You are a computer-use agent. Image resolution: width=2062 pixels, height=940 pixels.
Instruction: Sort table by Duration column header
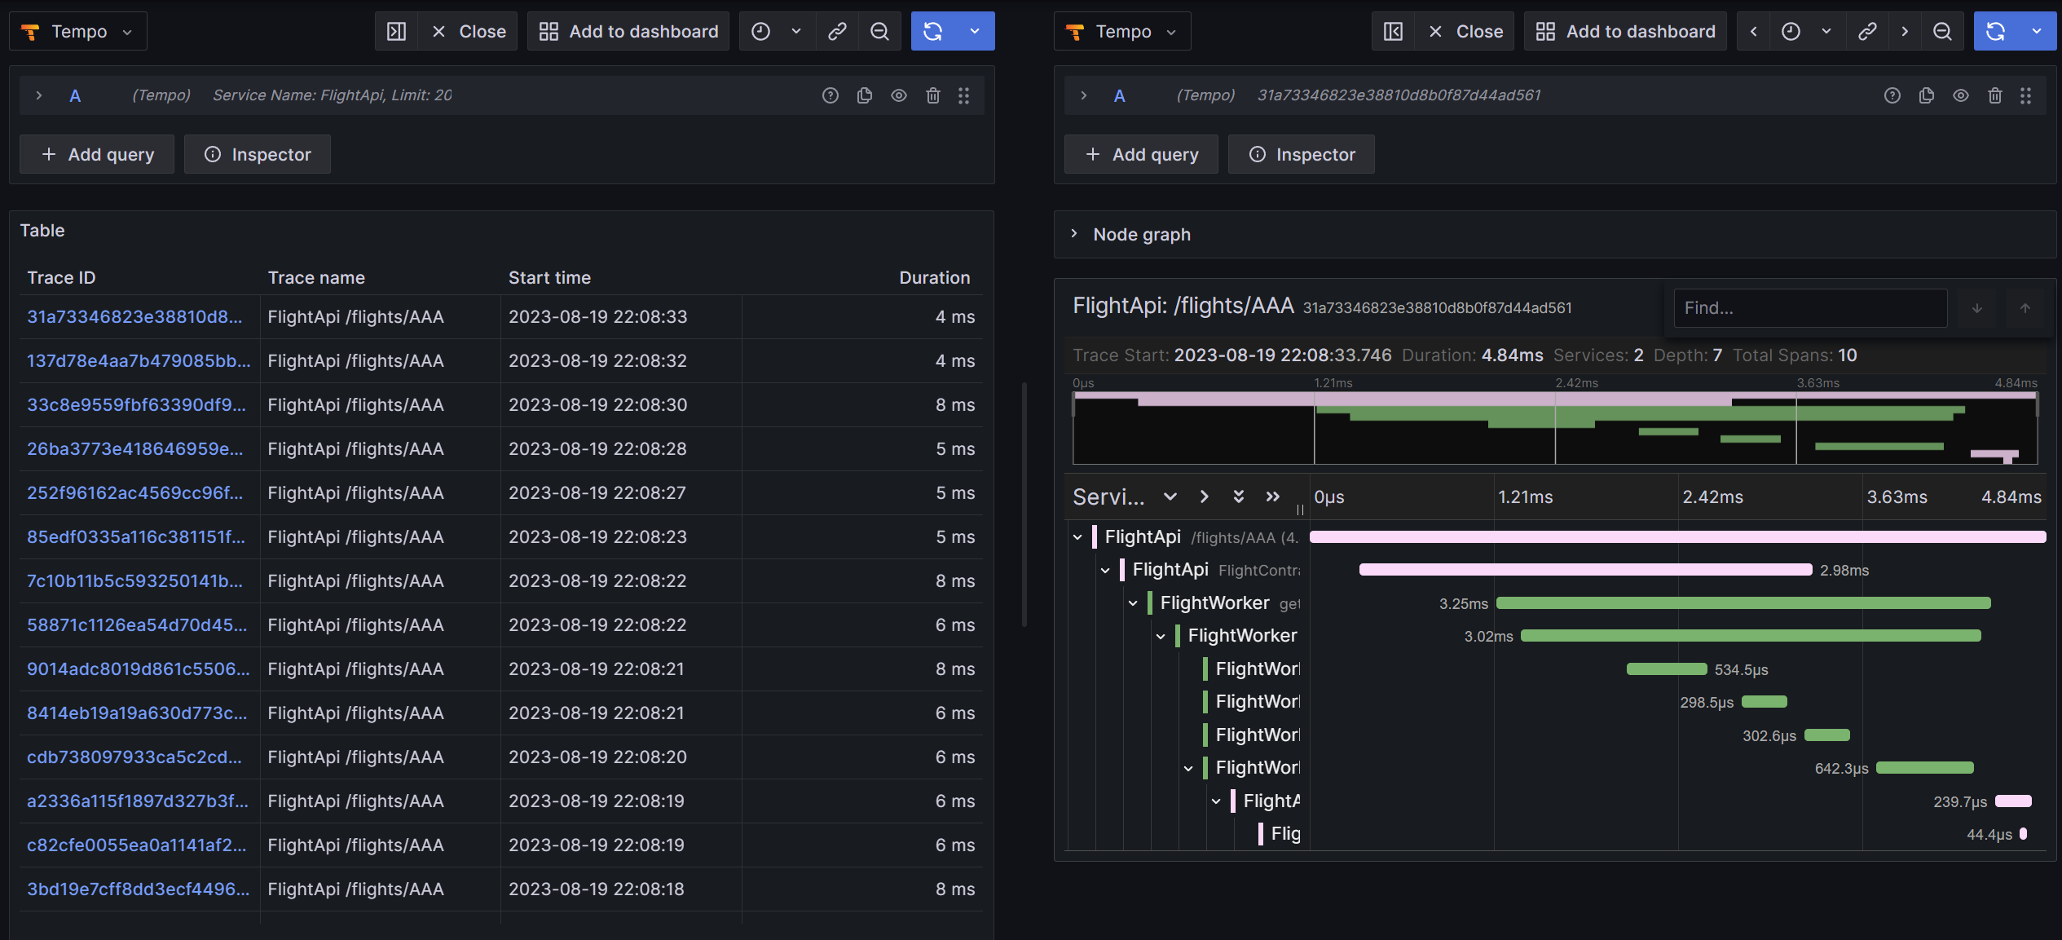(934, 277)
